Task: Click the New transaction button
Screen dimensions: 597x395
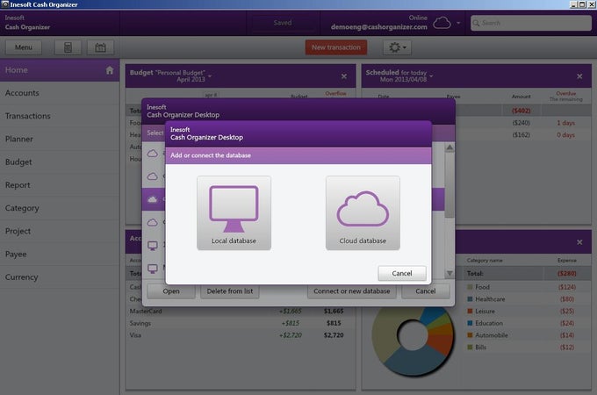Action: tap(335, 47)
